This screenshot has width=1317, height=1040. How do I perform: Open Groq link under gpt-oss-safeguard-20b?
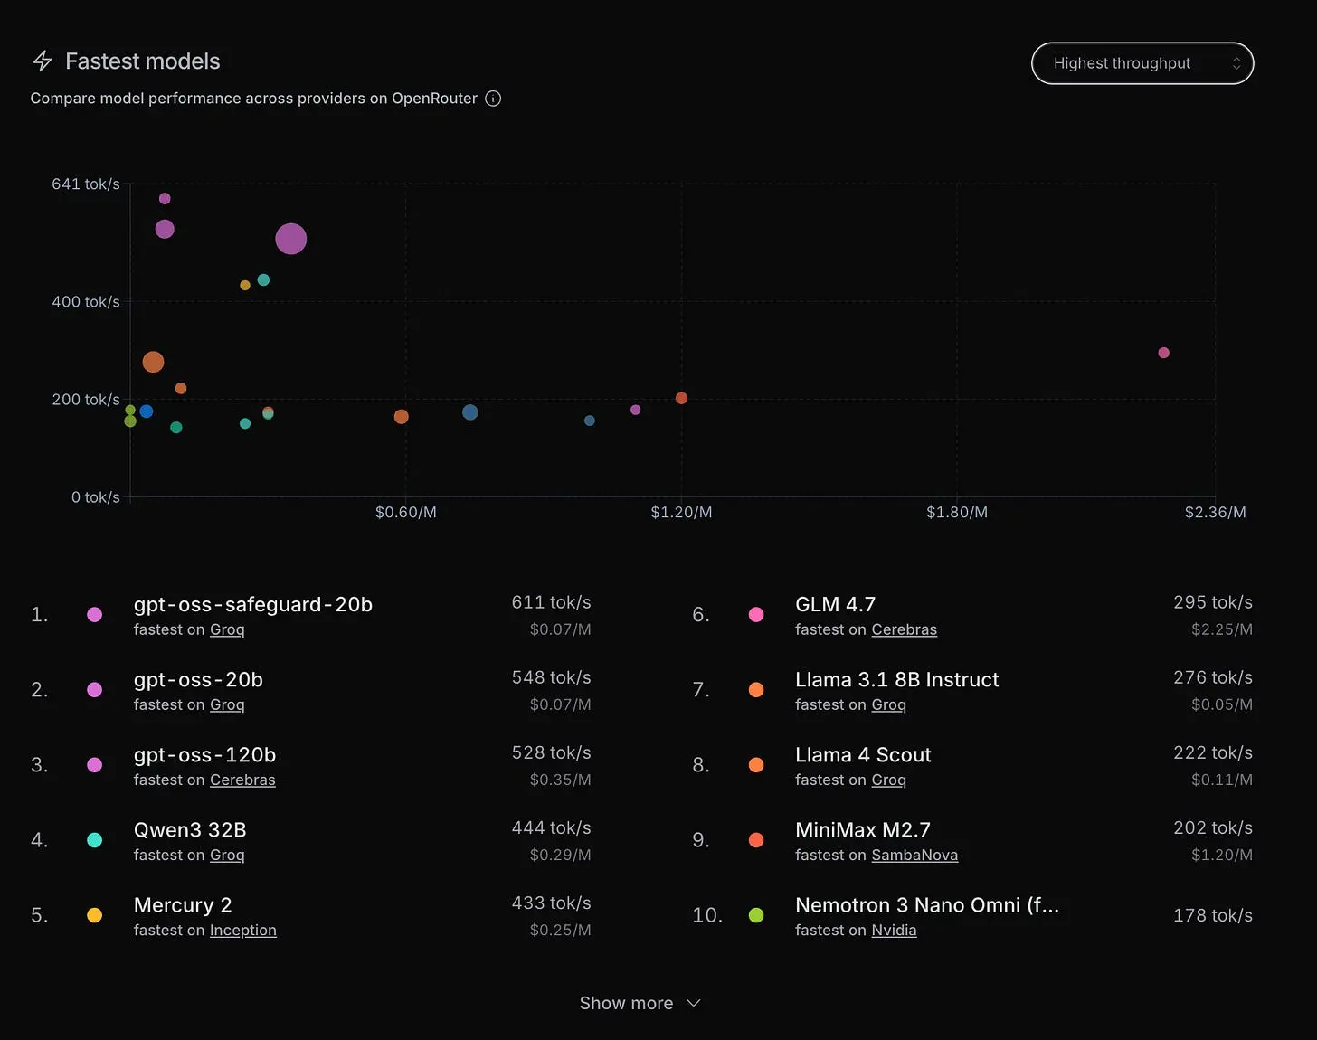227,629
